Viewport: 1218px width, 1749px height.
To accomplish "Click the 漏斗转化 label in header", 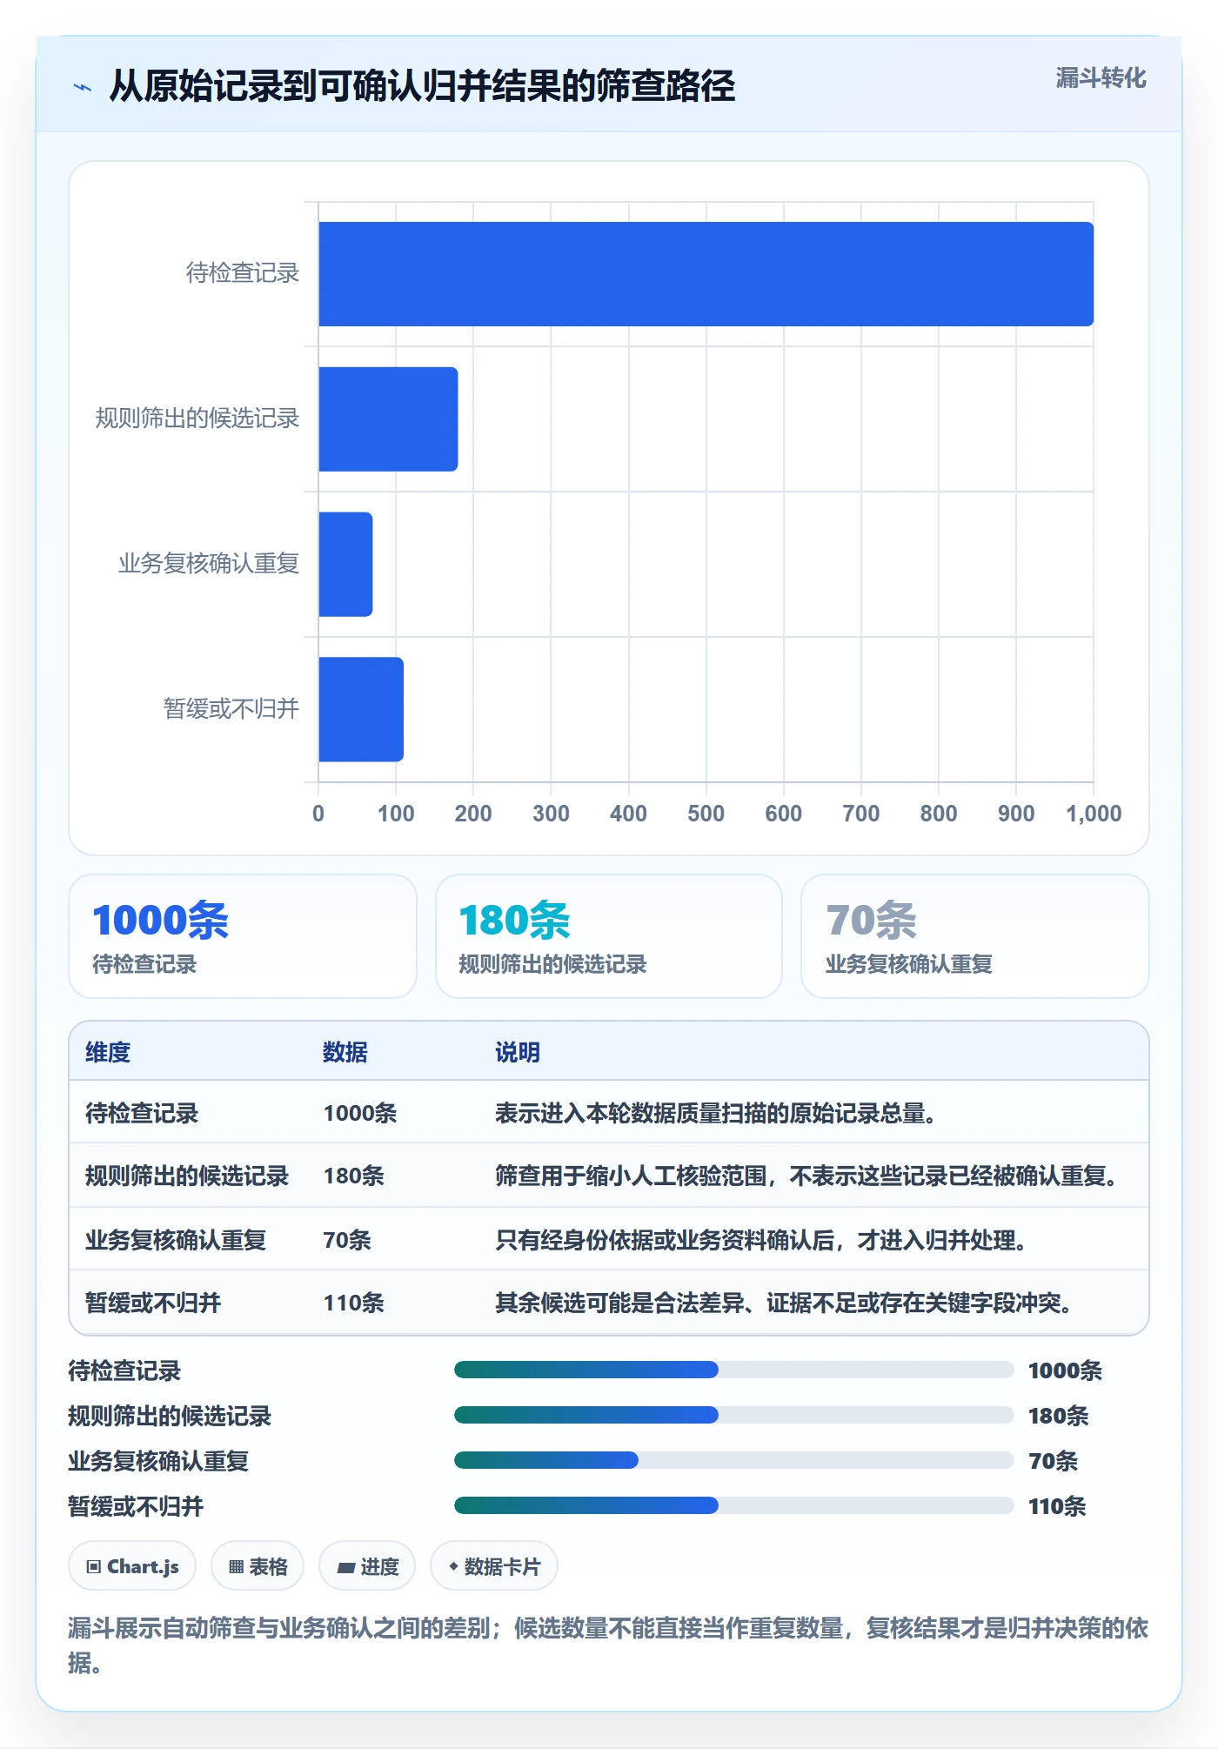I will point(1101,78).
